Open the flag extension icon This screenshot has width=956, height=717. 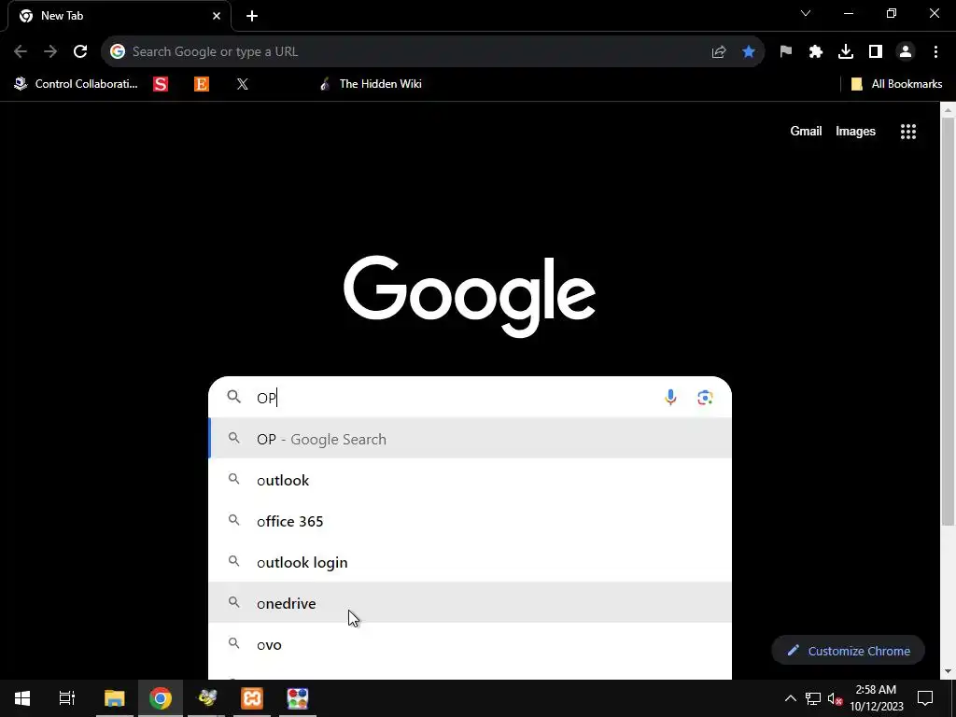(786, 52)
